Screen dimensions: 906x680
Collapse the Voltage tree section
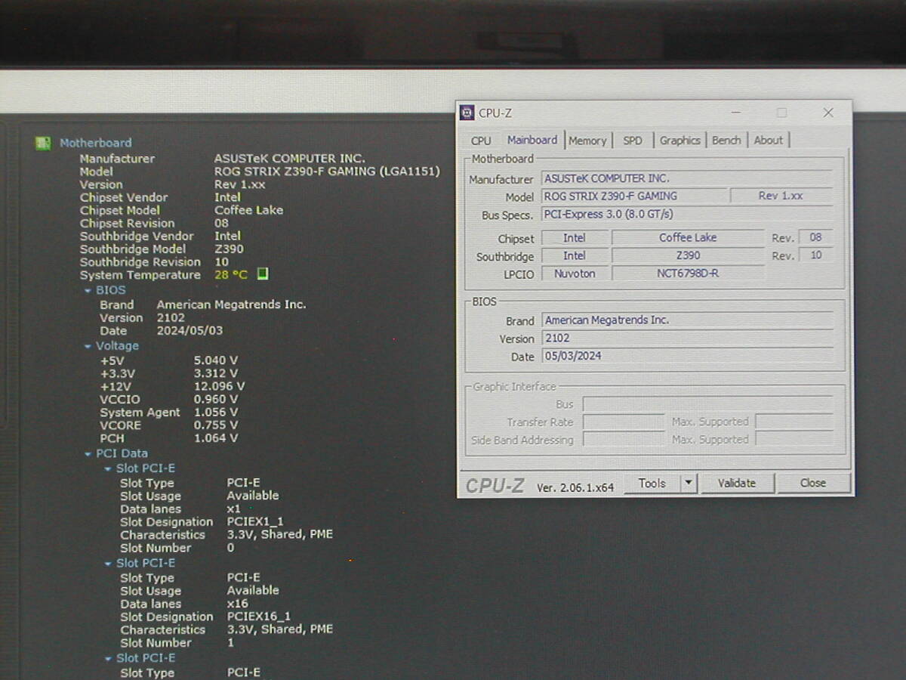pyautogui.click(x=88, y=346)
